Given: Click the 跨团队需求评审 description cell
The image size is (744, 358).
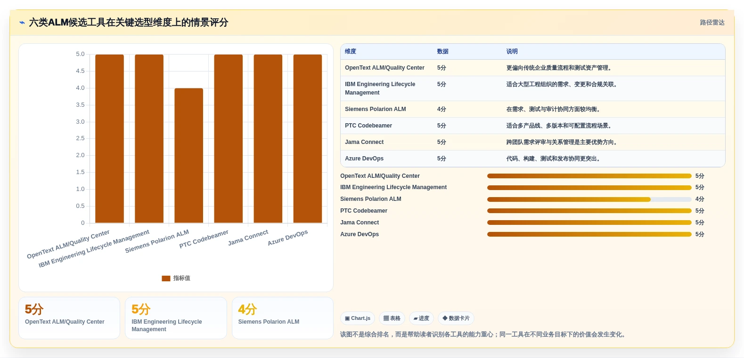Looking at the screenshot, I should click(x=563, y=142).
